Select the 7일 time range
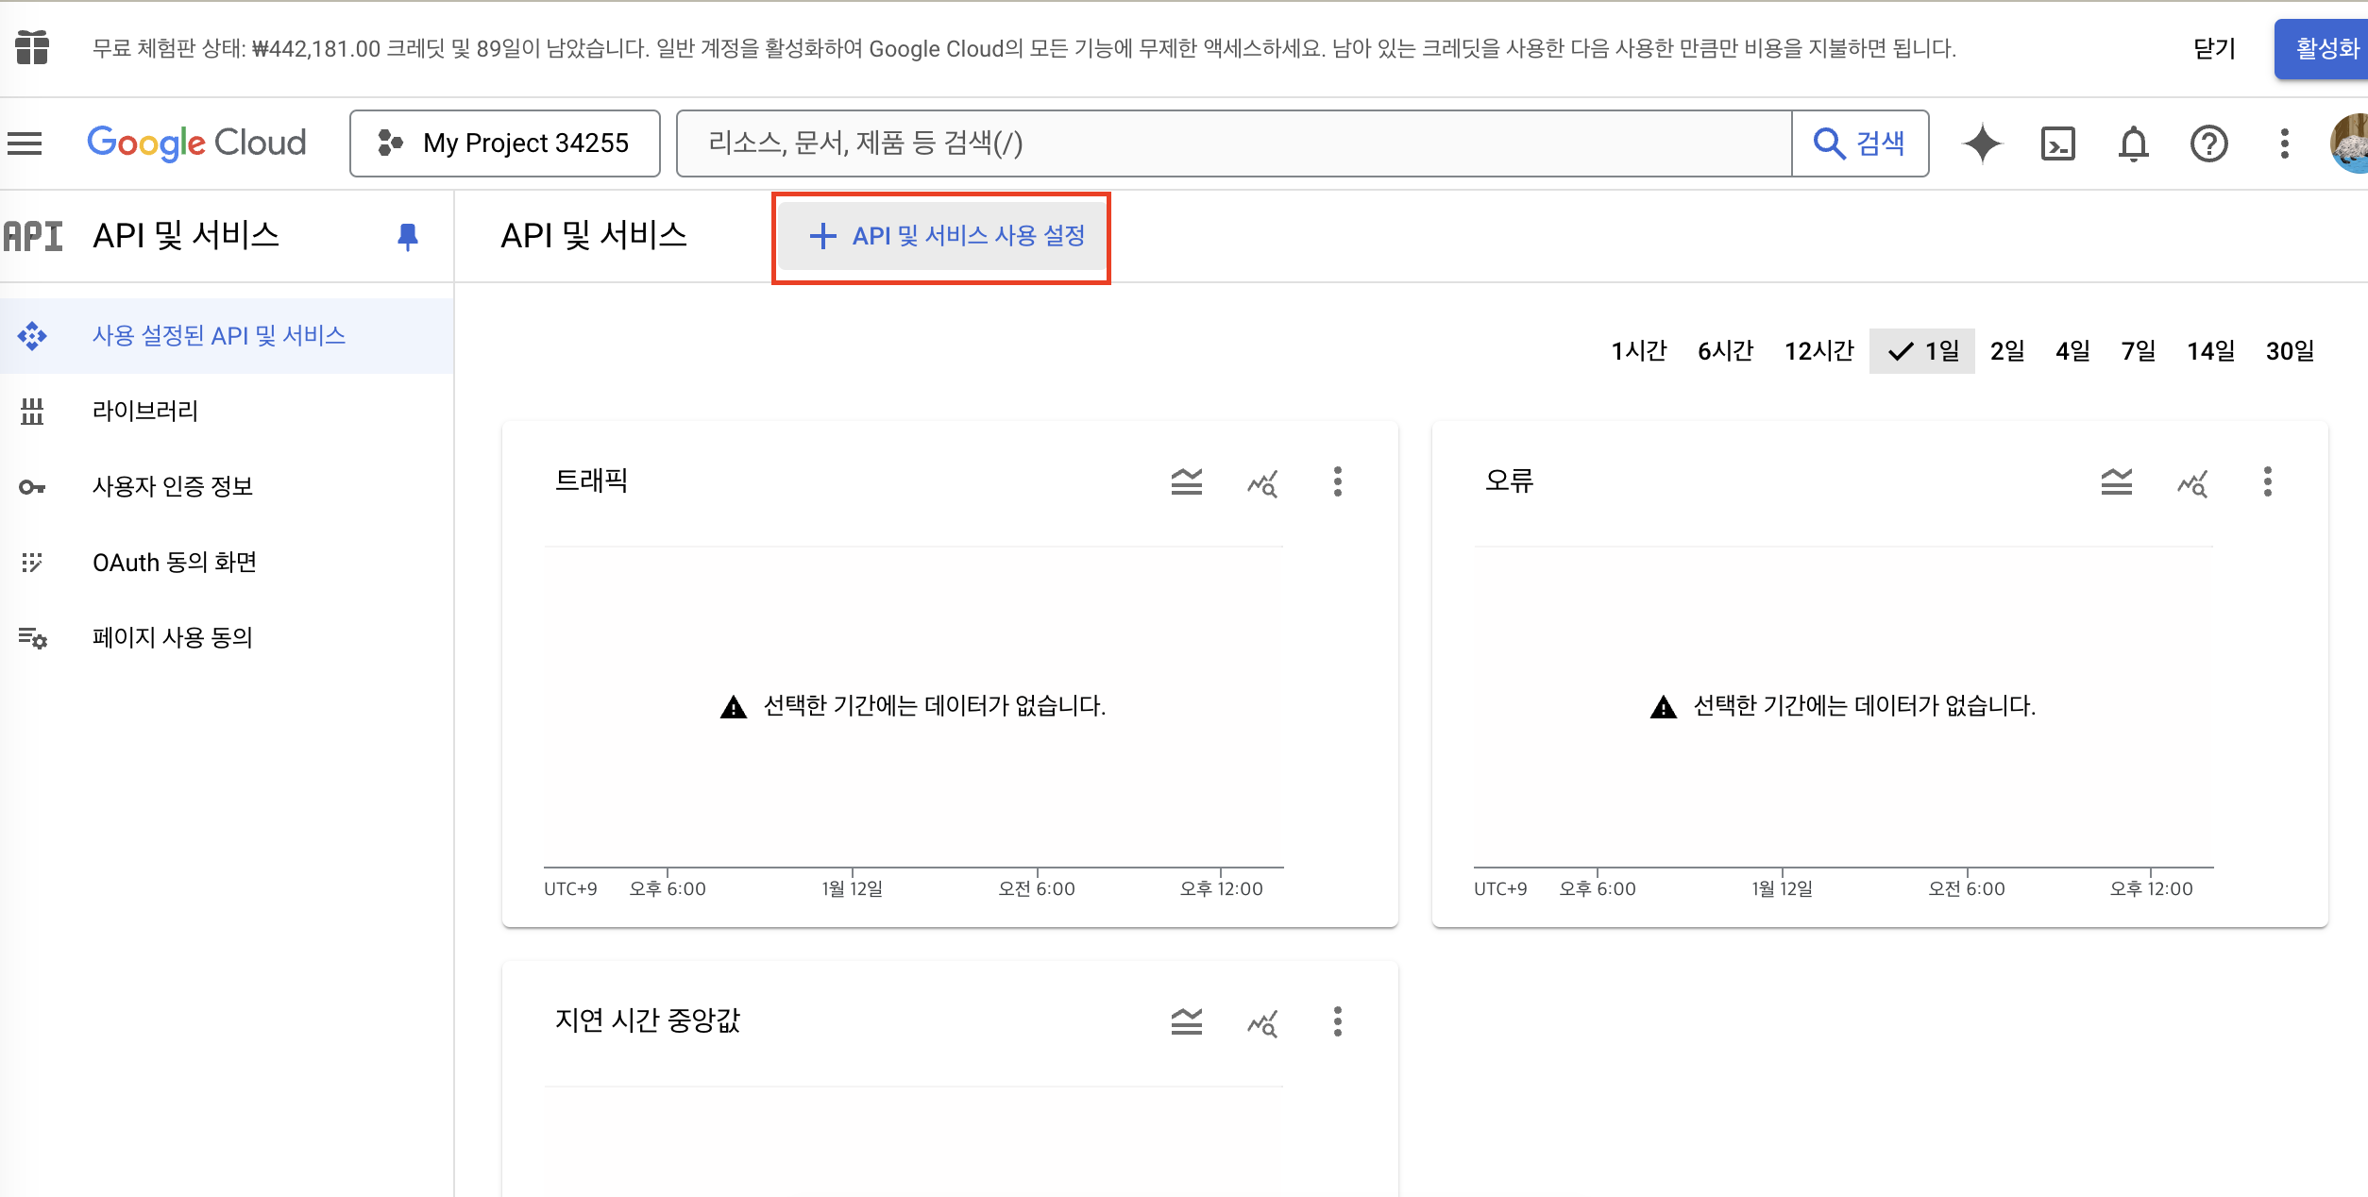Image resolution: width=2368 pixels, height=1197 pixels. point(2138,351)
